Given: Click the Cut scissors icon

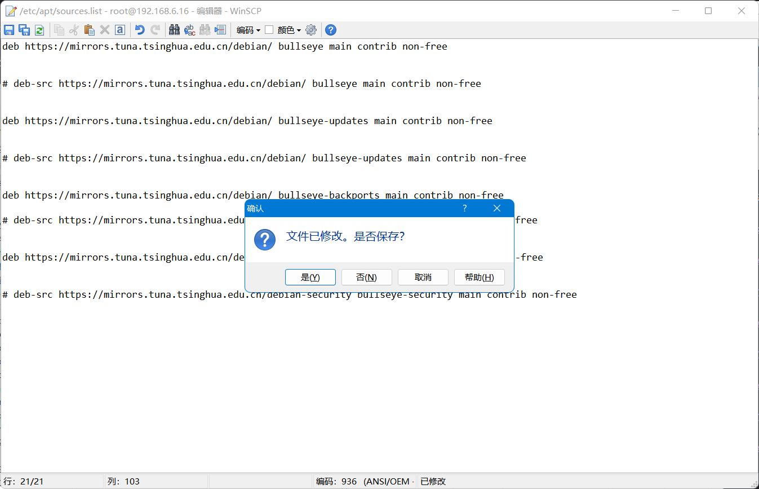Looking at the screenshot, I should [74, 30].
